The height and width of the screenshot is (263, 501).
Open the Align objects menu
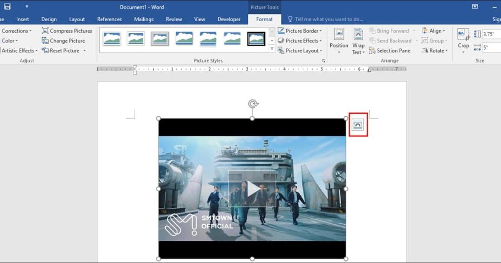pos(434,30)
